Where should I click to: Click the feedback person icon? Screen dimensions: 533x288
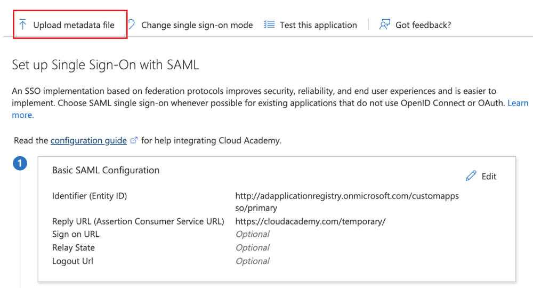point(384,25)
